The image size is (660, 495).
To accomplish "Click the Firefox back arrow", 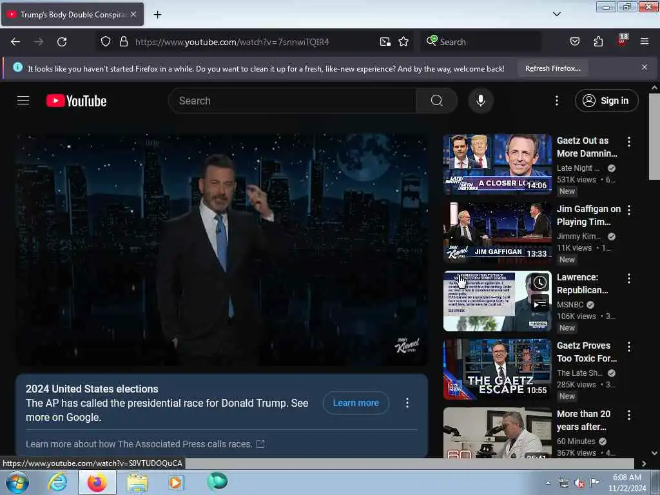I will pos(15,42).
